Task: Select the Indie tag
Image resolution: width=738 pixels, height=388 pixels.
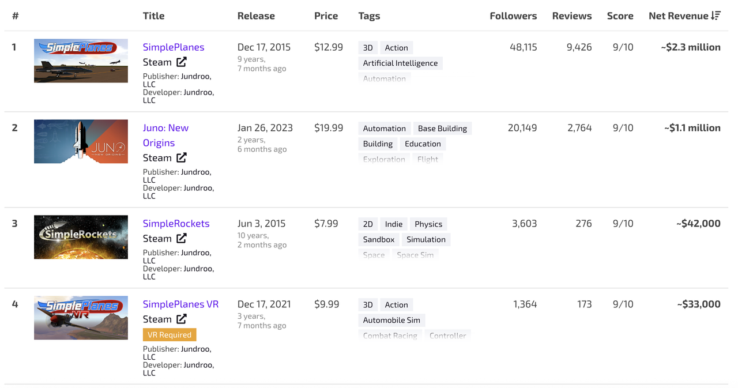Action: 394,224
